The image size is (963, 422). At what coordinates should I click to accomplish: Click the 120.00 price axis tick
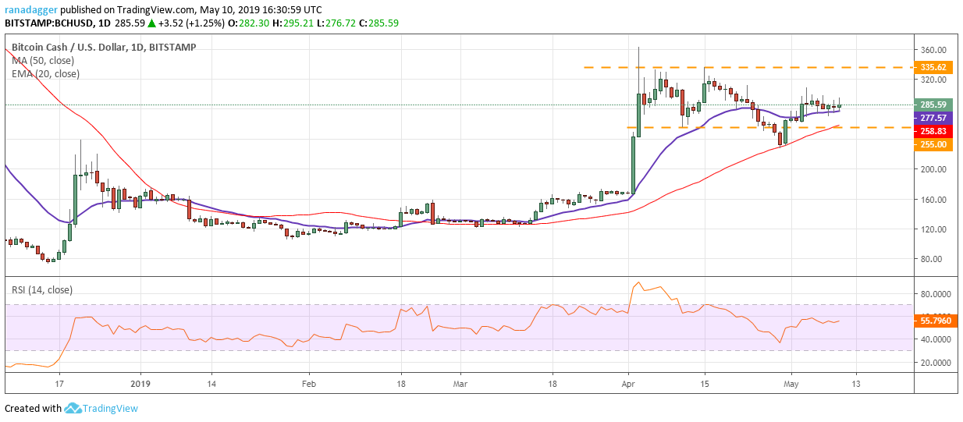click(934, 229)
